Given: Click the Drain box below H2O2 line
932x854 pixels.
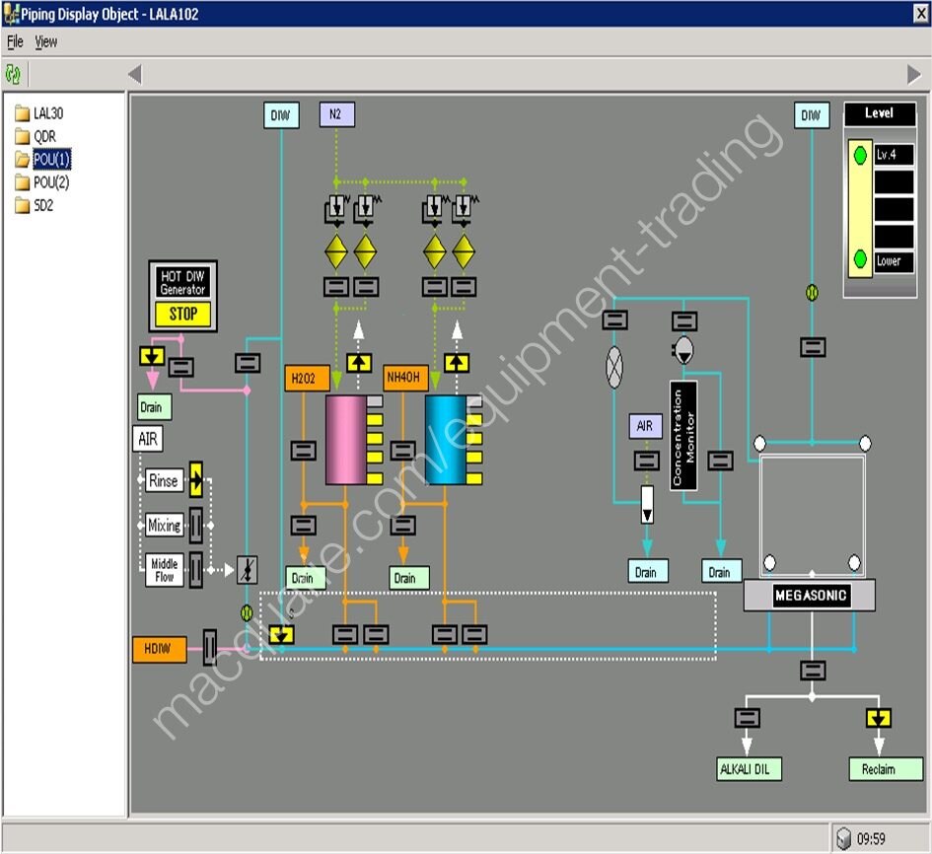Looking at the screenshot, I should coord(306,578).
